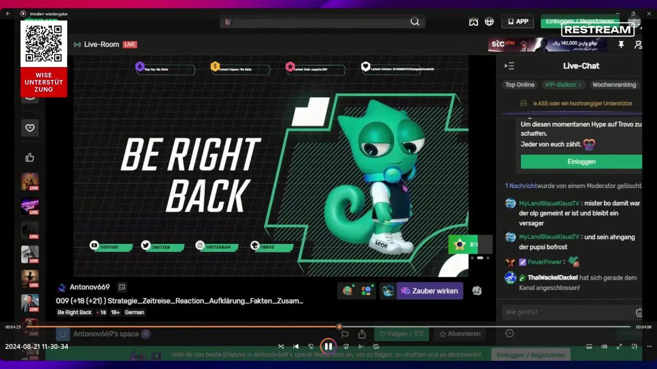Click ThaiWackelDackel's username in chat
The height and width of the screenshot is (369, 657).
pos(552,278)
